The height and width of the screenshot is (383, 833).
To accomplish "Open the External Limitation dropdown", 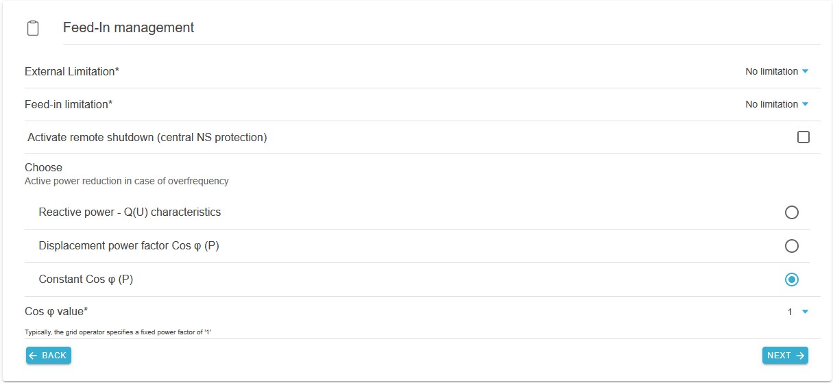I will 777,71.
